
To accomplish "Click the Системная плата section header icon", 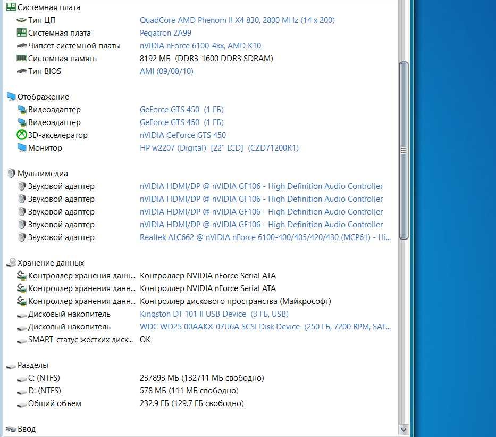I will (11, 7).
